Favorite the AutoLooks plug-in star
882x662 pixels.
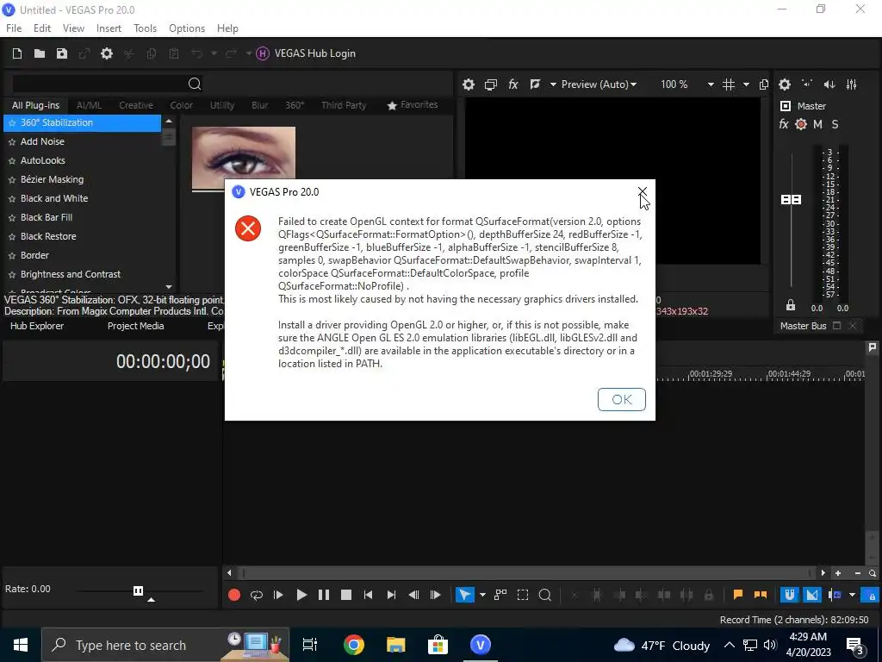[12, 161]
